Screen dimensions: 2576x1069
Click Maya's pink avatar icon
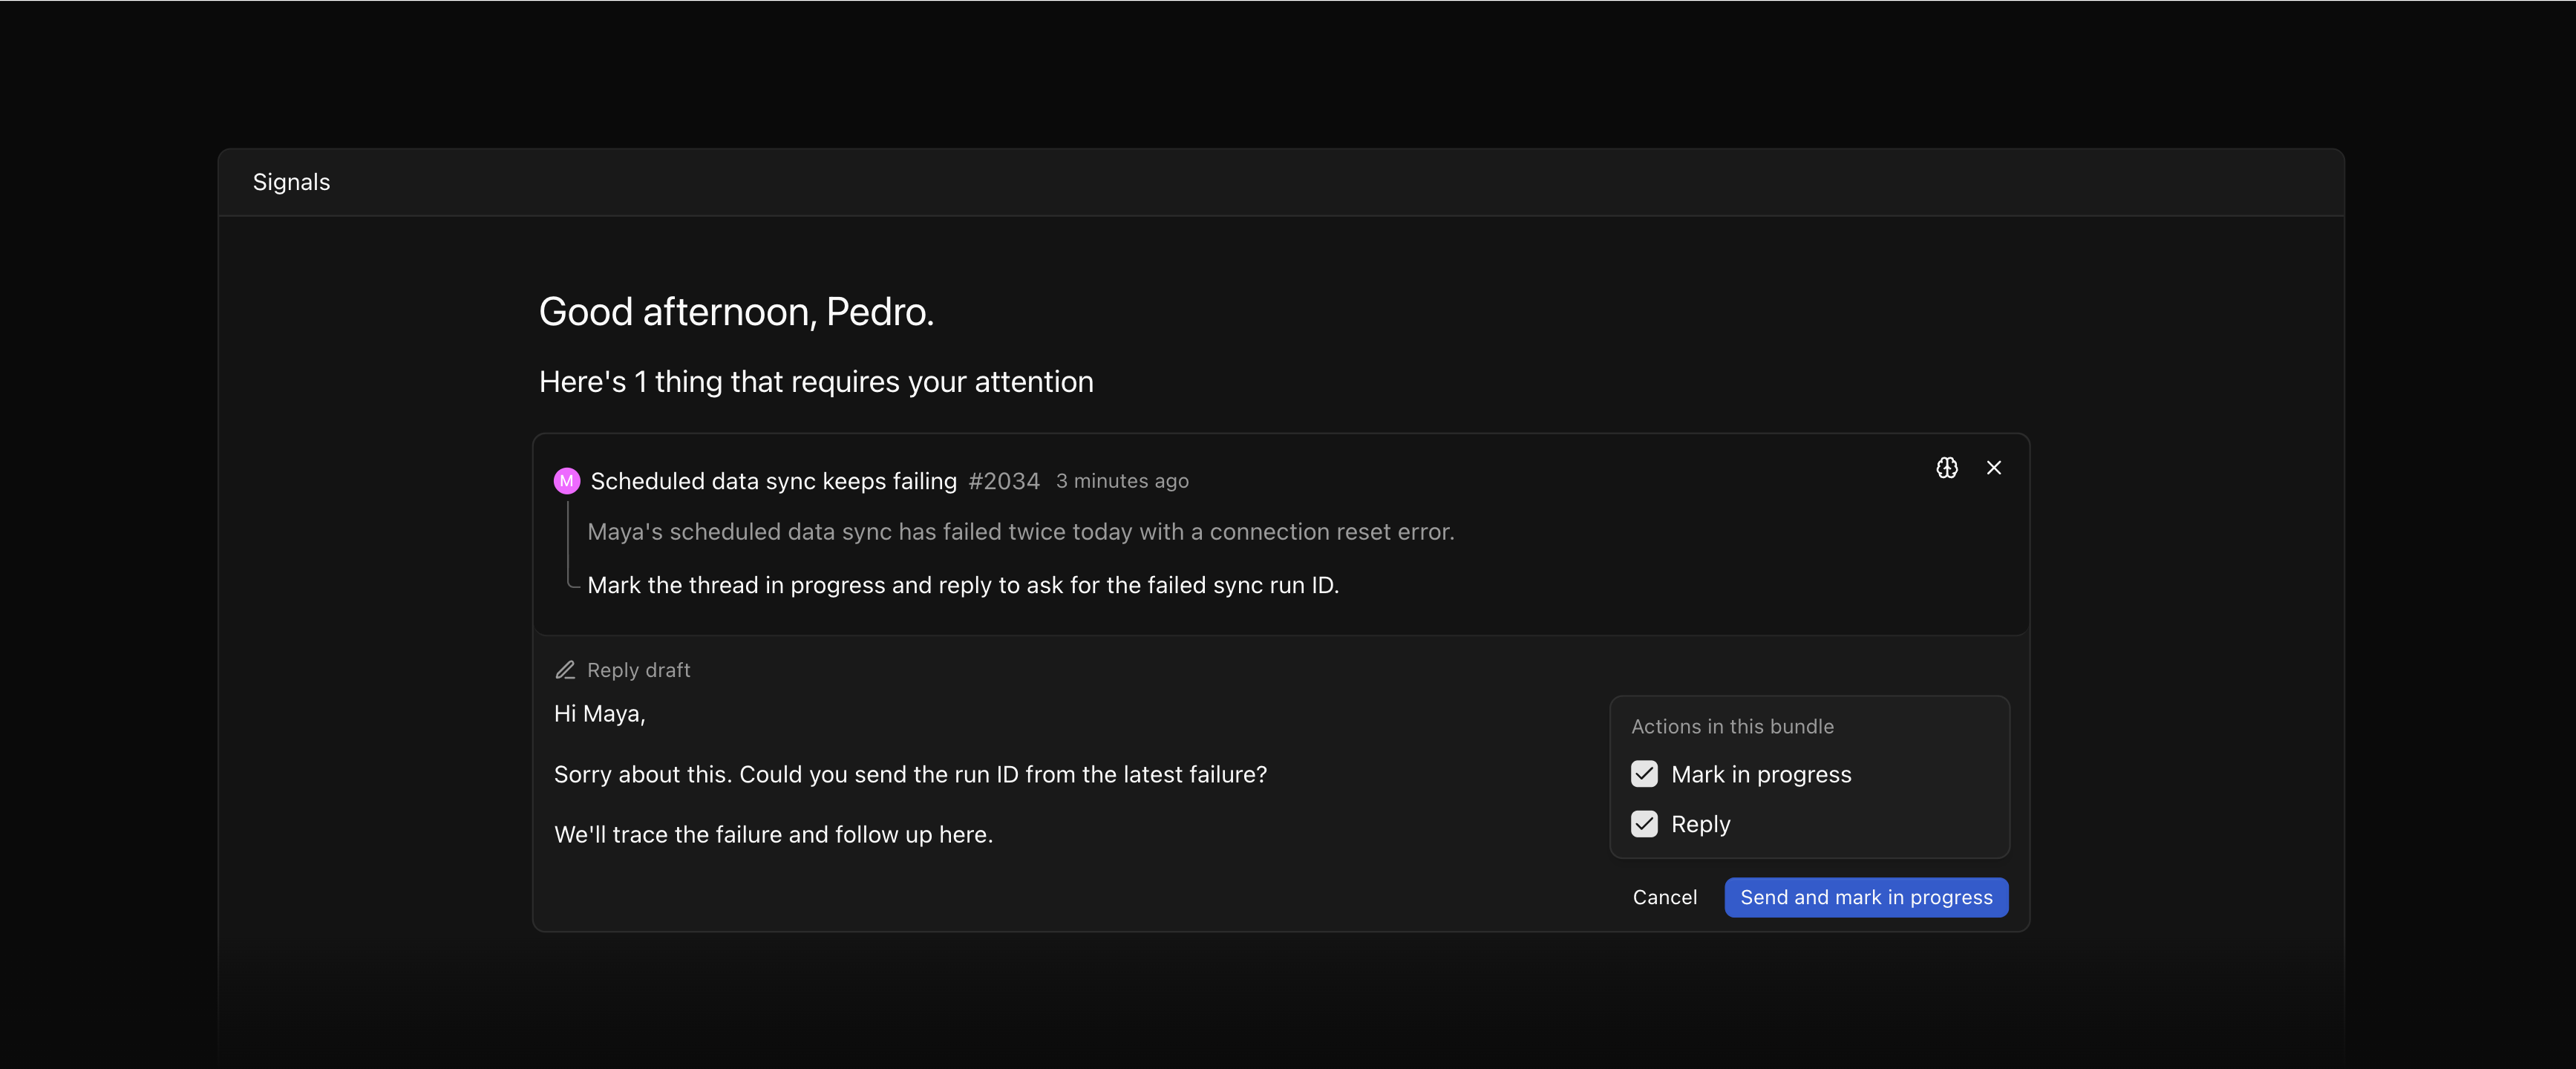coord(567,481)
